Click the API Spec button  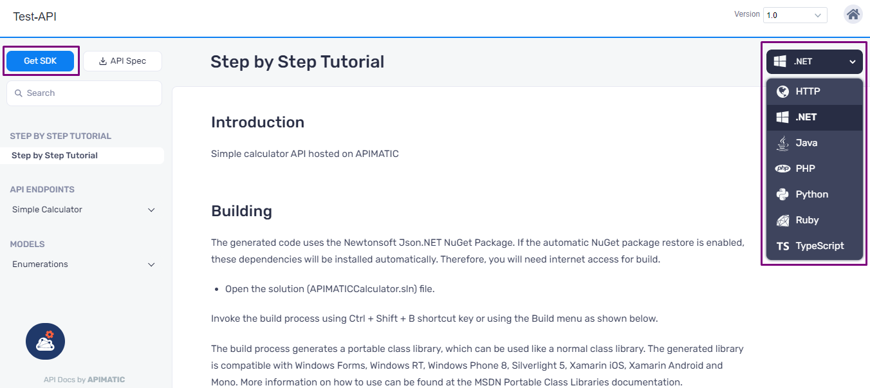122,61
